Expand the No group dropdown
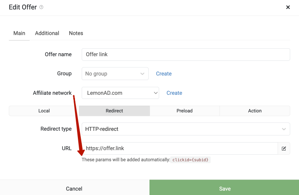The width and height of the screenshot is (299, 195). [x=115, y=73]
